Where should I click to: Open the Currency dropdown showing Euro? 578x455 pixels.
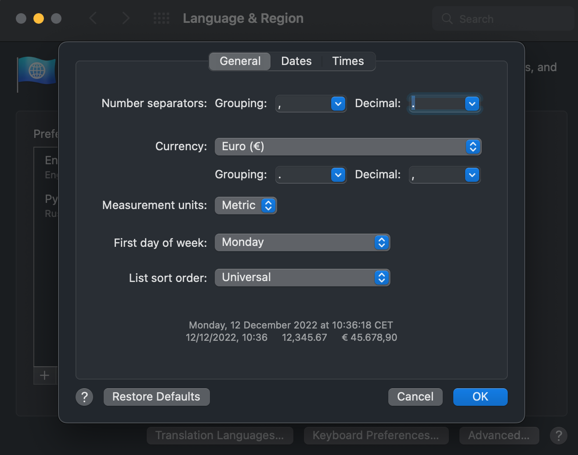tap(348, 147)
